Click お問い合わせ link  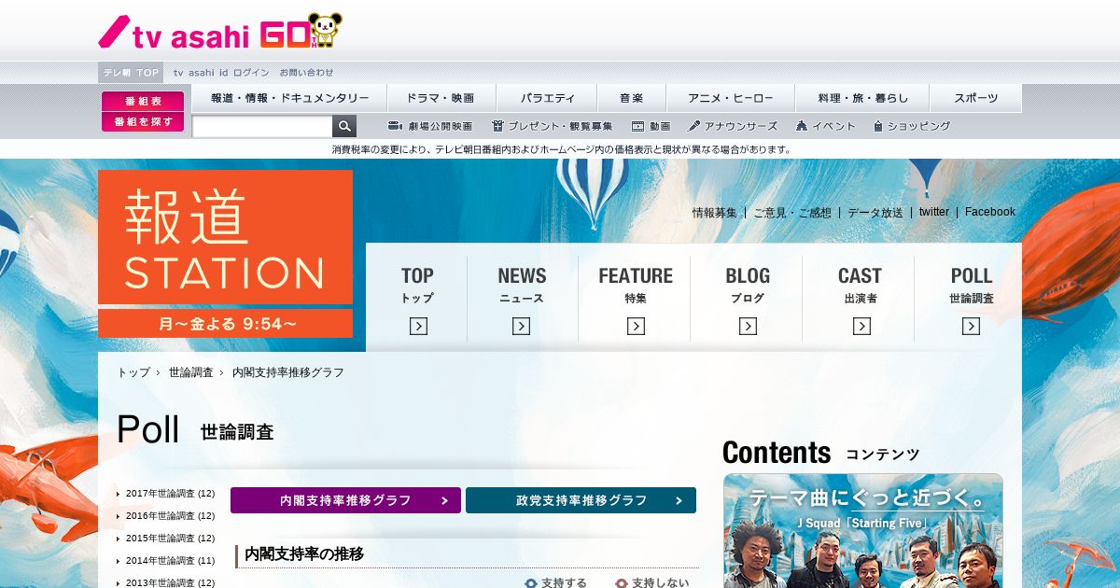tap(306, 72)
